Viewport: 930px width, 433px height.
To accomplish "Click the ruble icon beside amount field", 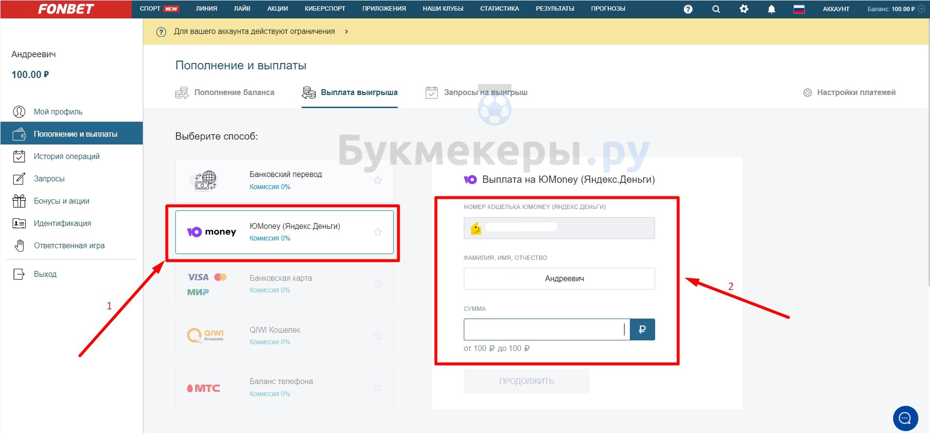I will pos(642,330).
